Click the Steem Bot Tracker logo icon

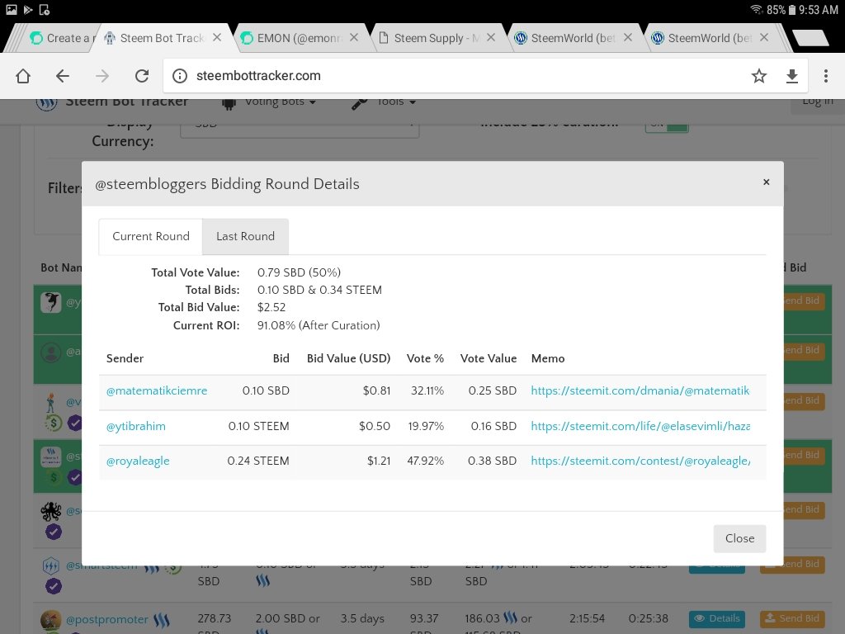46,102
